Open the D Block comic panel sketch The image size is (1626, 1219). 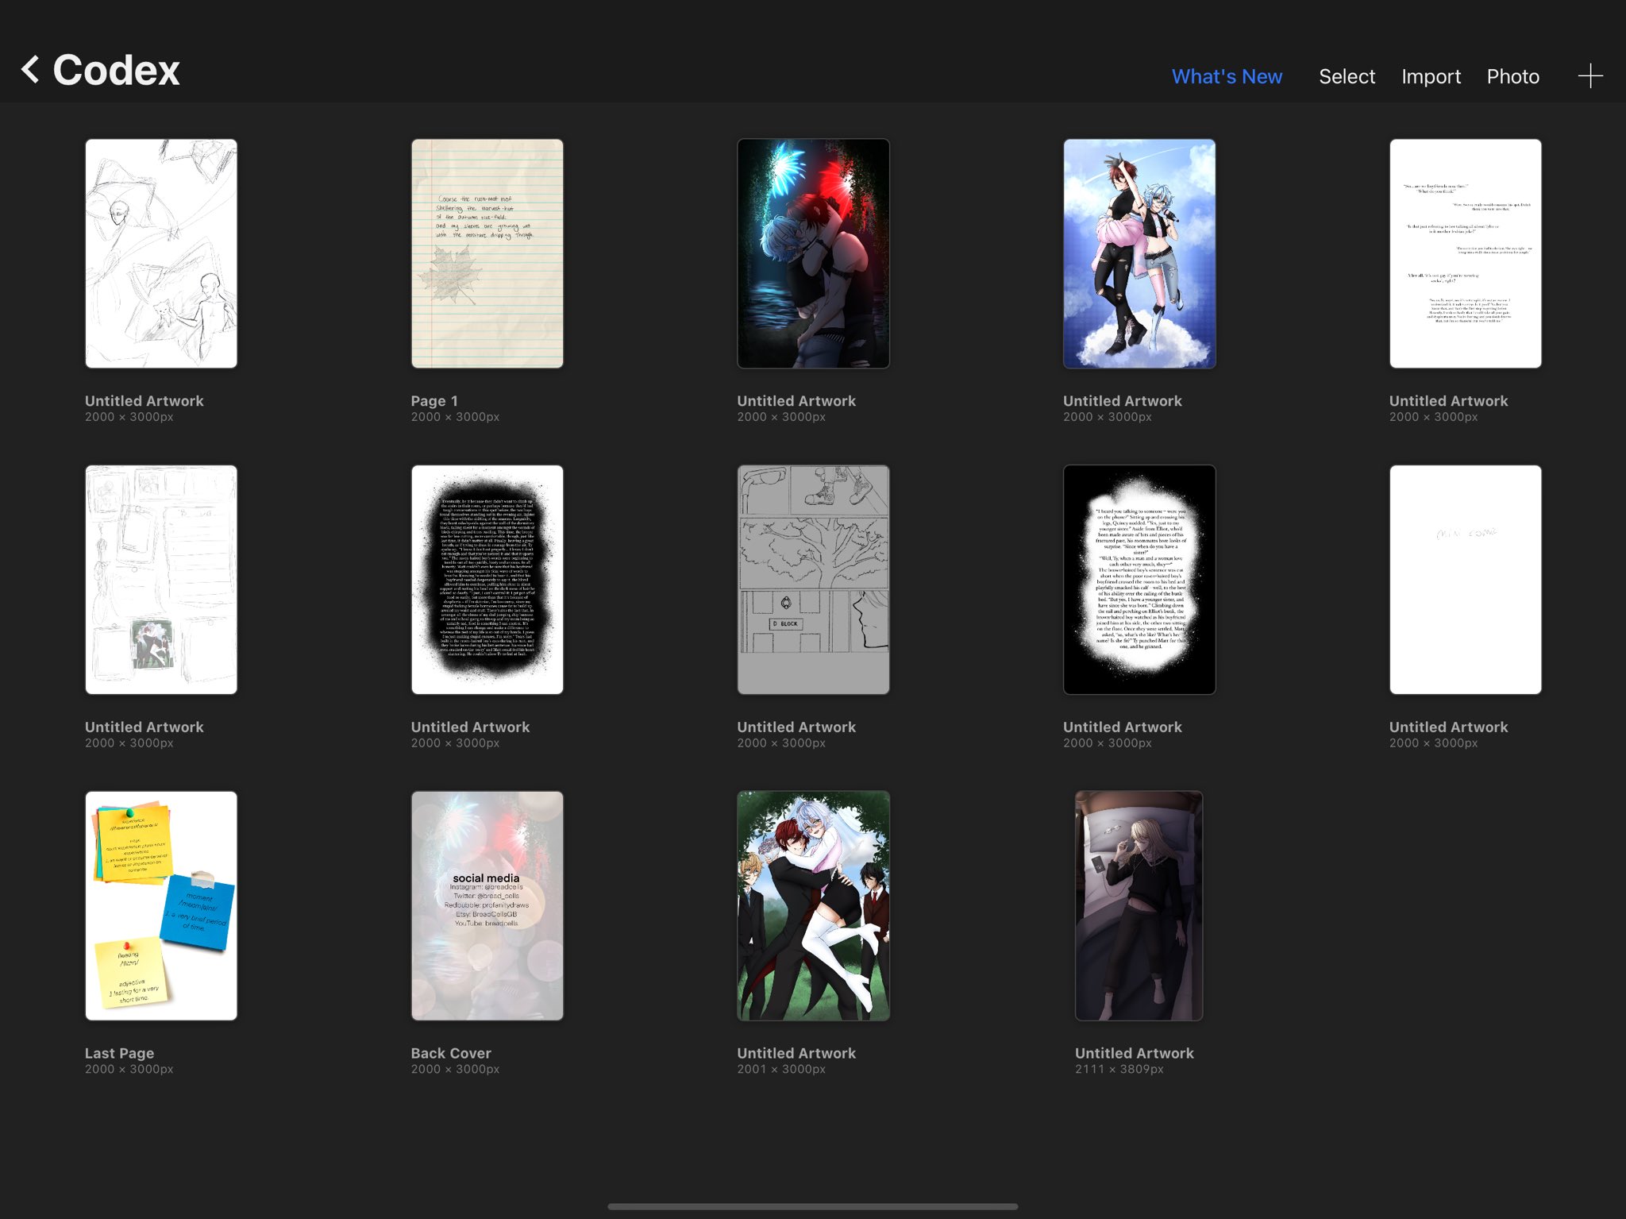click(813, 580)
